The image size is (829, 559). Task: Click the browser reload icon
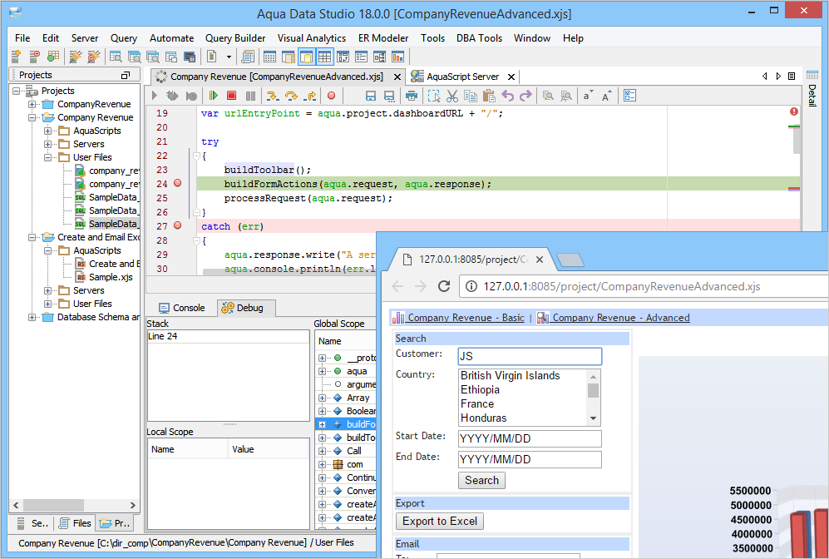(x=444, y=286)
